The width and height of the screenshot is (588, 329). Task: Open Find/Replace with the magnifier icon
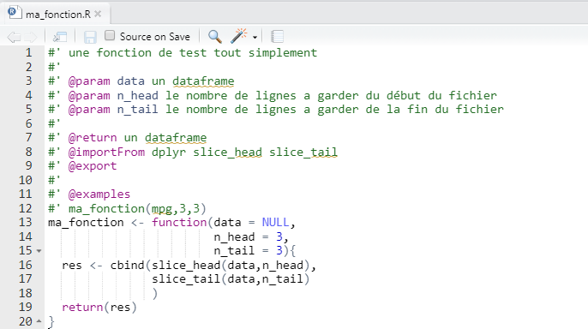[x=215, y=36]
